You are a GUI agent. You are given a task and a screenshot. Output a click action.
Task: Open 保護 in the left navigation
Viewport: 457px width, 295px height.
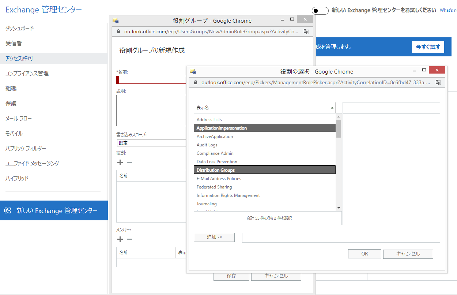[11, 103]
